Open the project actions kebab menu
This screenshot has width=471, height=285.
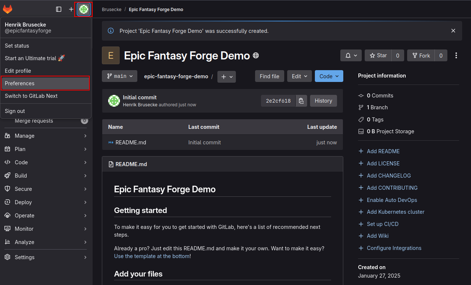coord(456,55)
